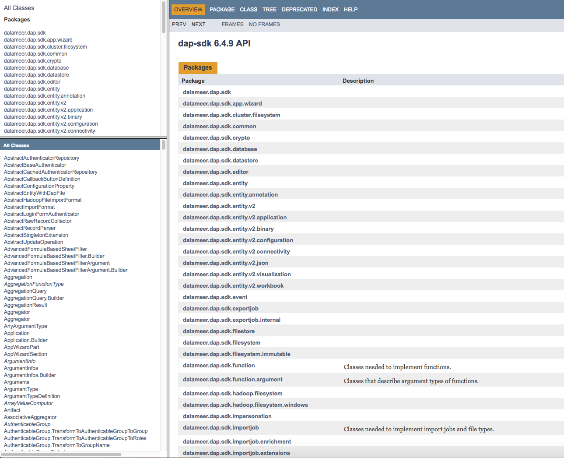The height and width of the screenshot is (458, 564).
Task: Select the Packages tab above the table
Action: tap(198, 67)
